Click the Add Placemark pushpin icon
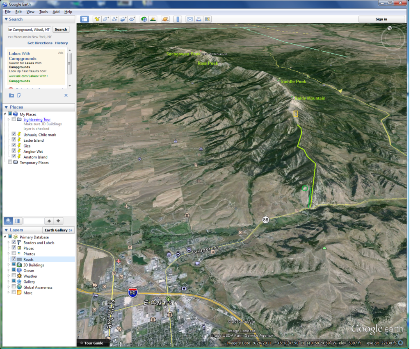 click(x=97, y=19)
